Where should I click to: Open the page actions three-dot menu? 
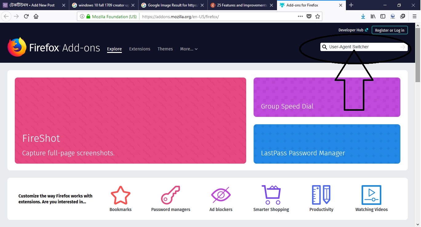tap(300, 17)
